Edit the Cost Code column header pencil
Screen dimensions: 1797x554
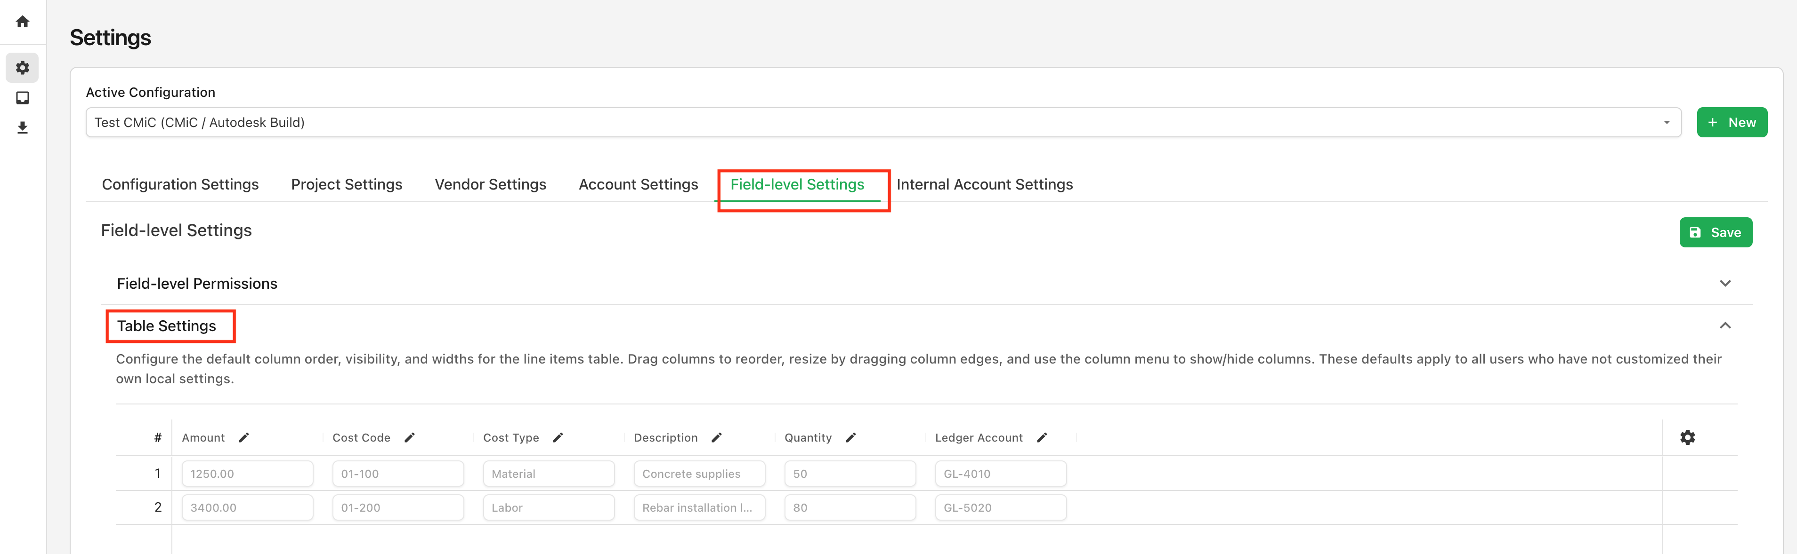pos(410,438)
